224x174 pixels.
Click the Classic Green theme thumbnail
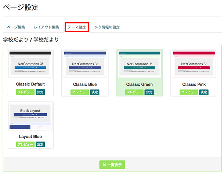tap(139, 64)
